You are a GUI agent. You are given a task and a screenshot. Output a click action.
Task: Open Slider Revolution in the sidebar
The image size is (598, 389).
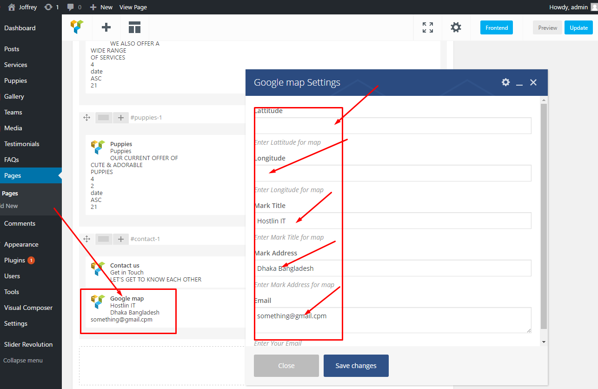point(28,344)
